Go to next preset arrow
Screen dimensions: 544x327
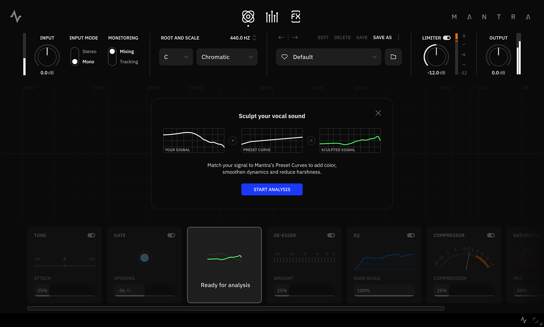295,37
